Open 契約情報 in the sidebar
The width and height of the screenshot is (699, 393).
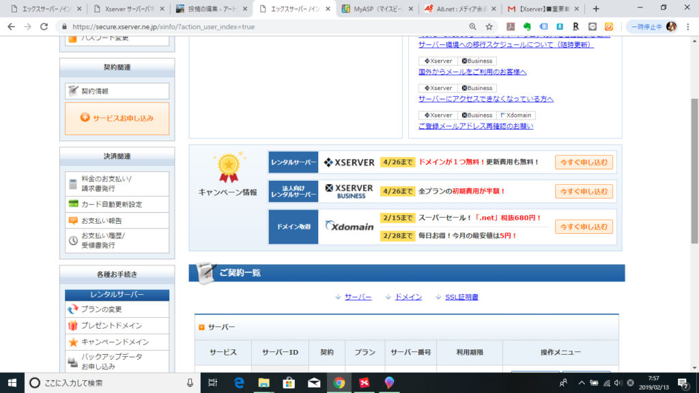(x=117, y=91)
